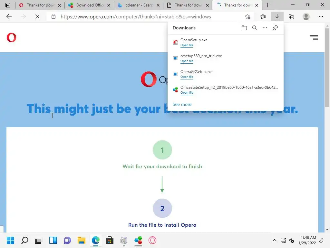Click See more in Downloads
Viewport: 330px width, 248px height.
coord(182,104)
